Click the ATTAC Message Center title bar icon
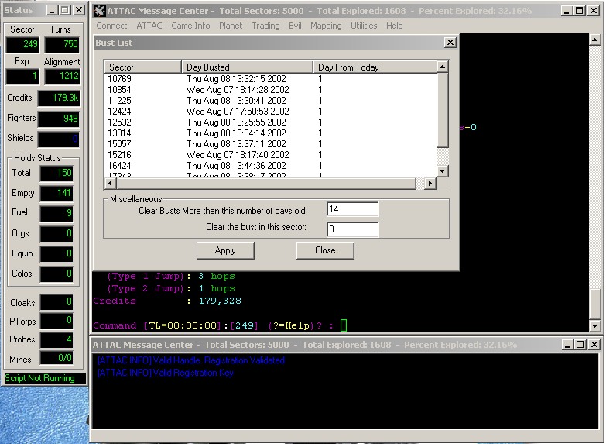Viewport: 606px width, 444px height. 100,11
